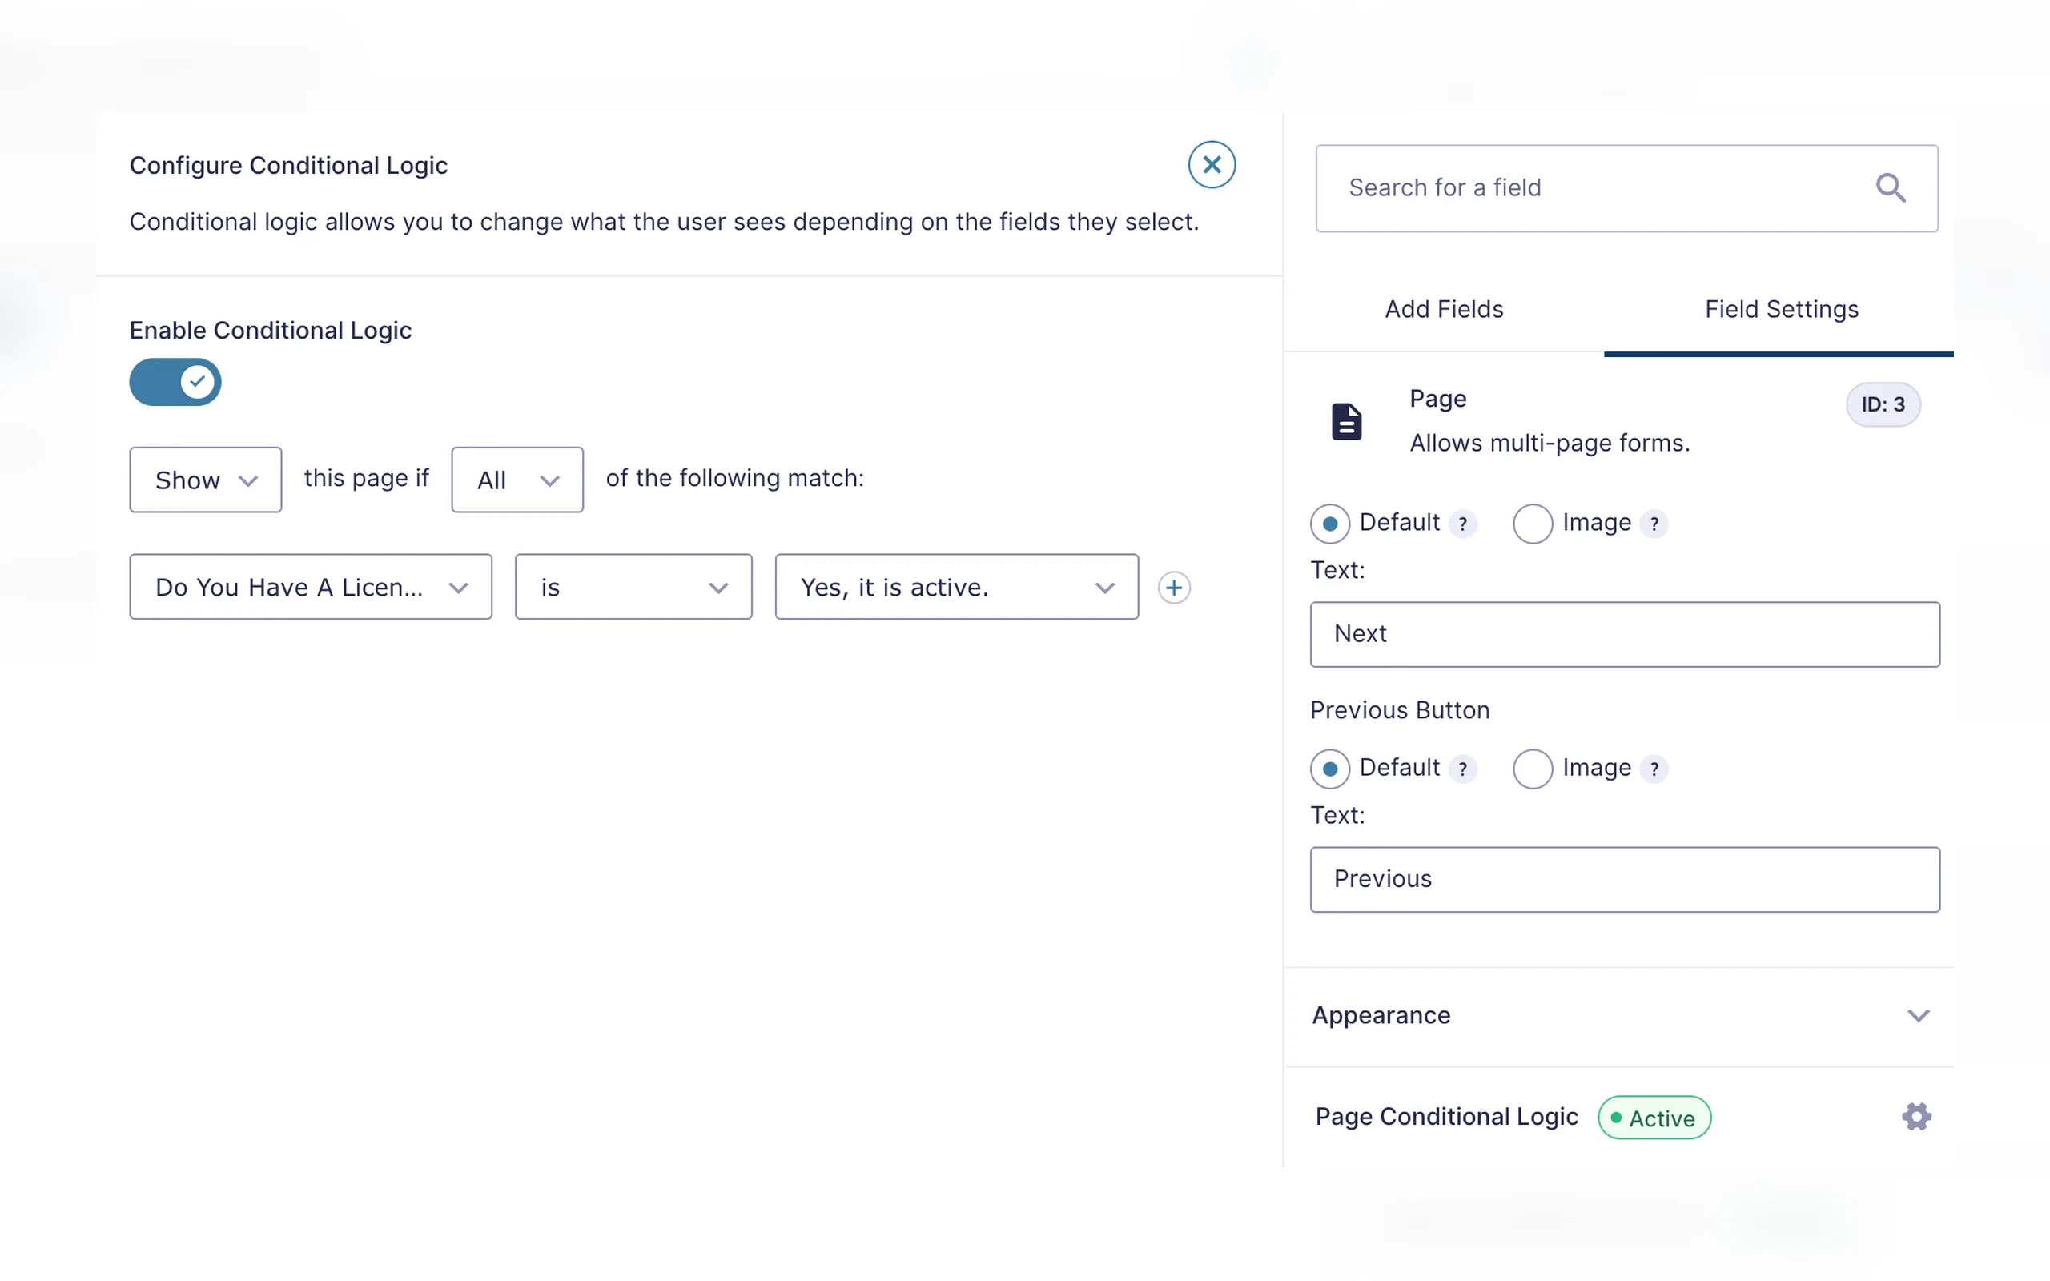Select Default radio above Next text field

click(x=1330, y=524)
